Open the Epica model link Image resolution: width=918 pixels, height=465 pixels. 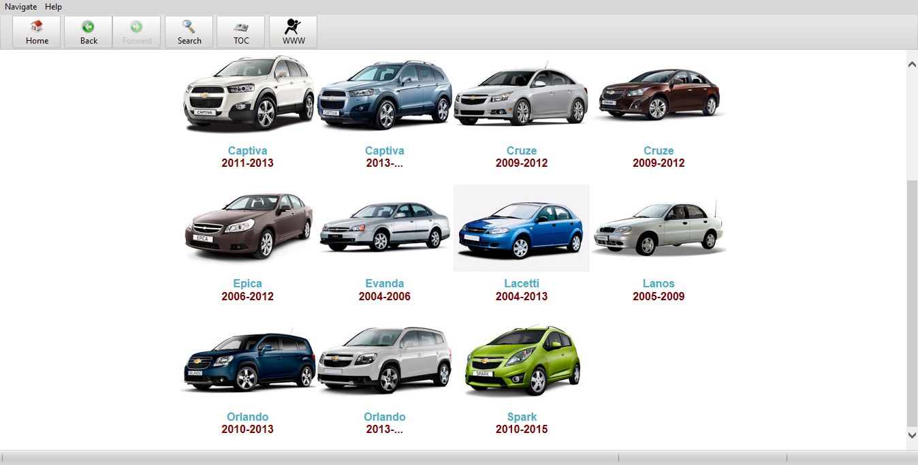click(x=247, y=283)
